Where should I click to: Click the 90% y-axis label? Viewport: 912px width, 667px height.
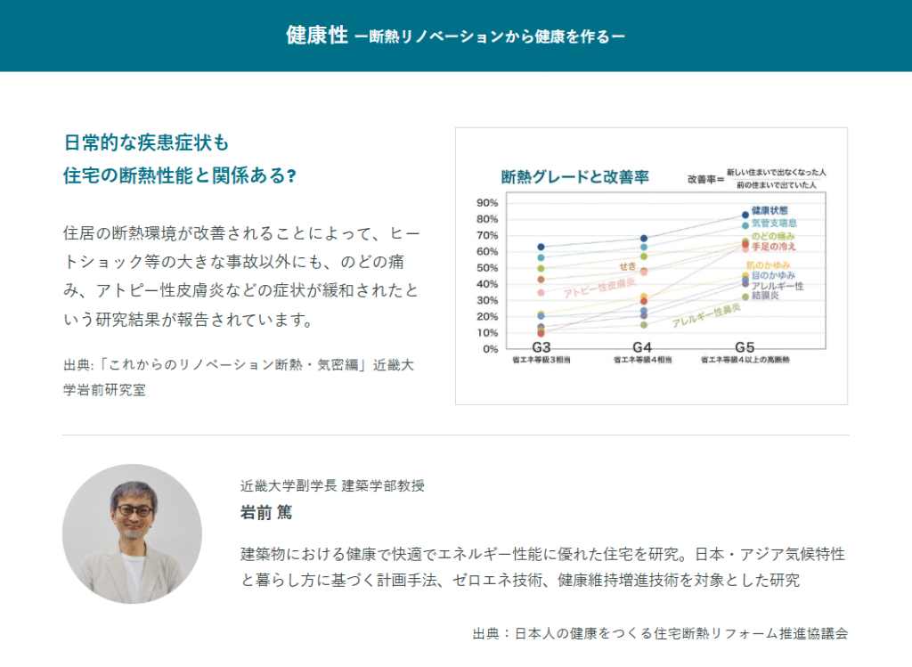coord(487,202)
